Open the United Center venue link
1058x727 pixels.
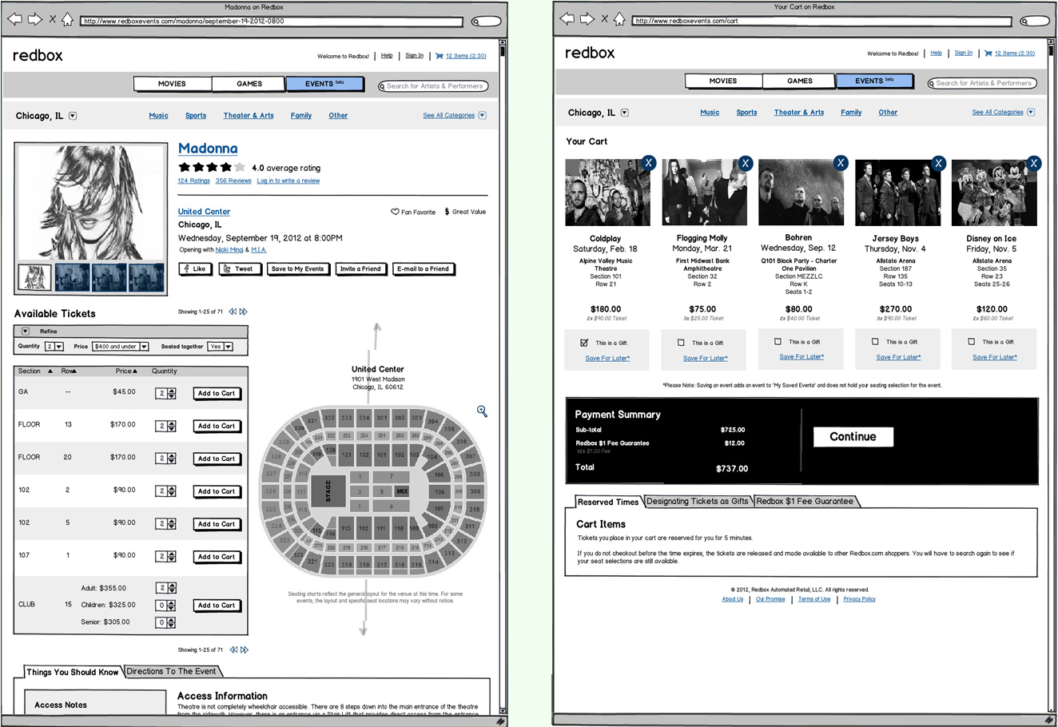click(204, 212)
